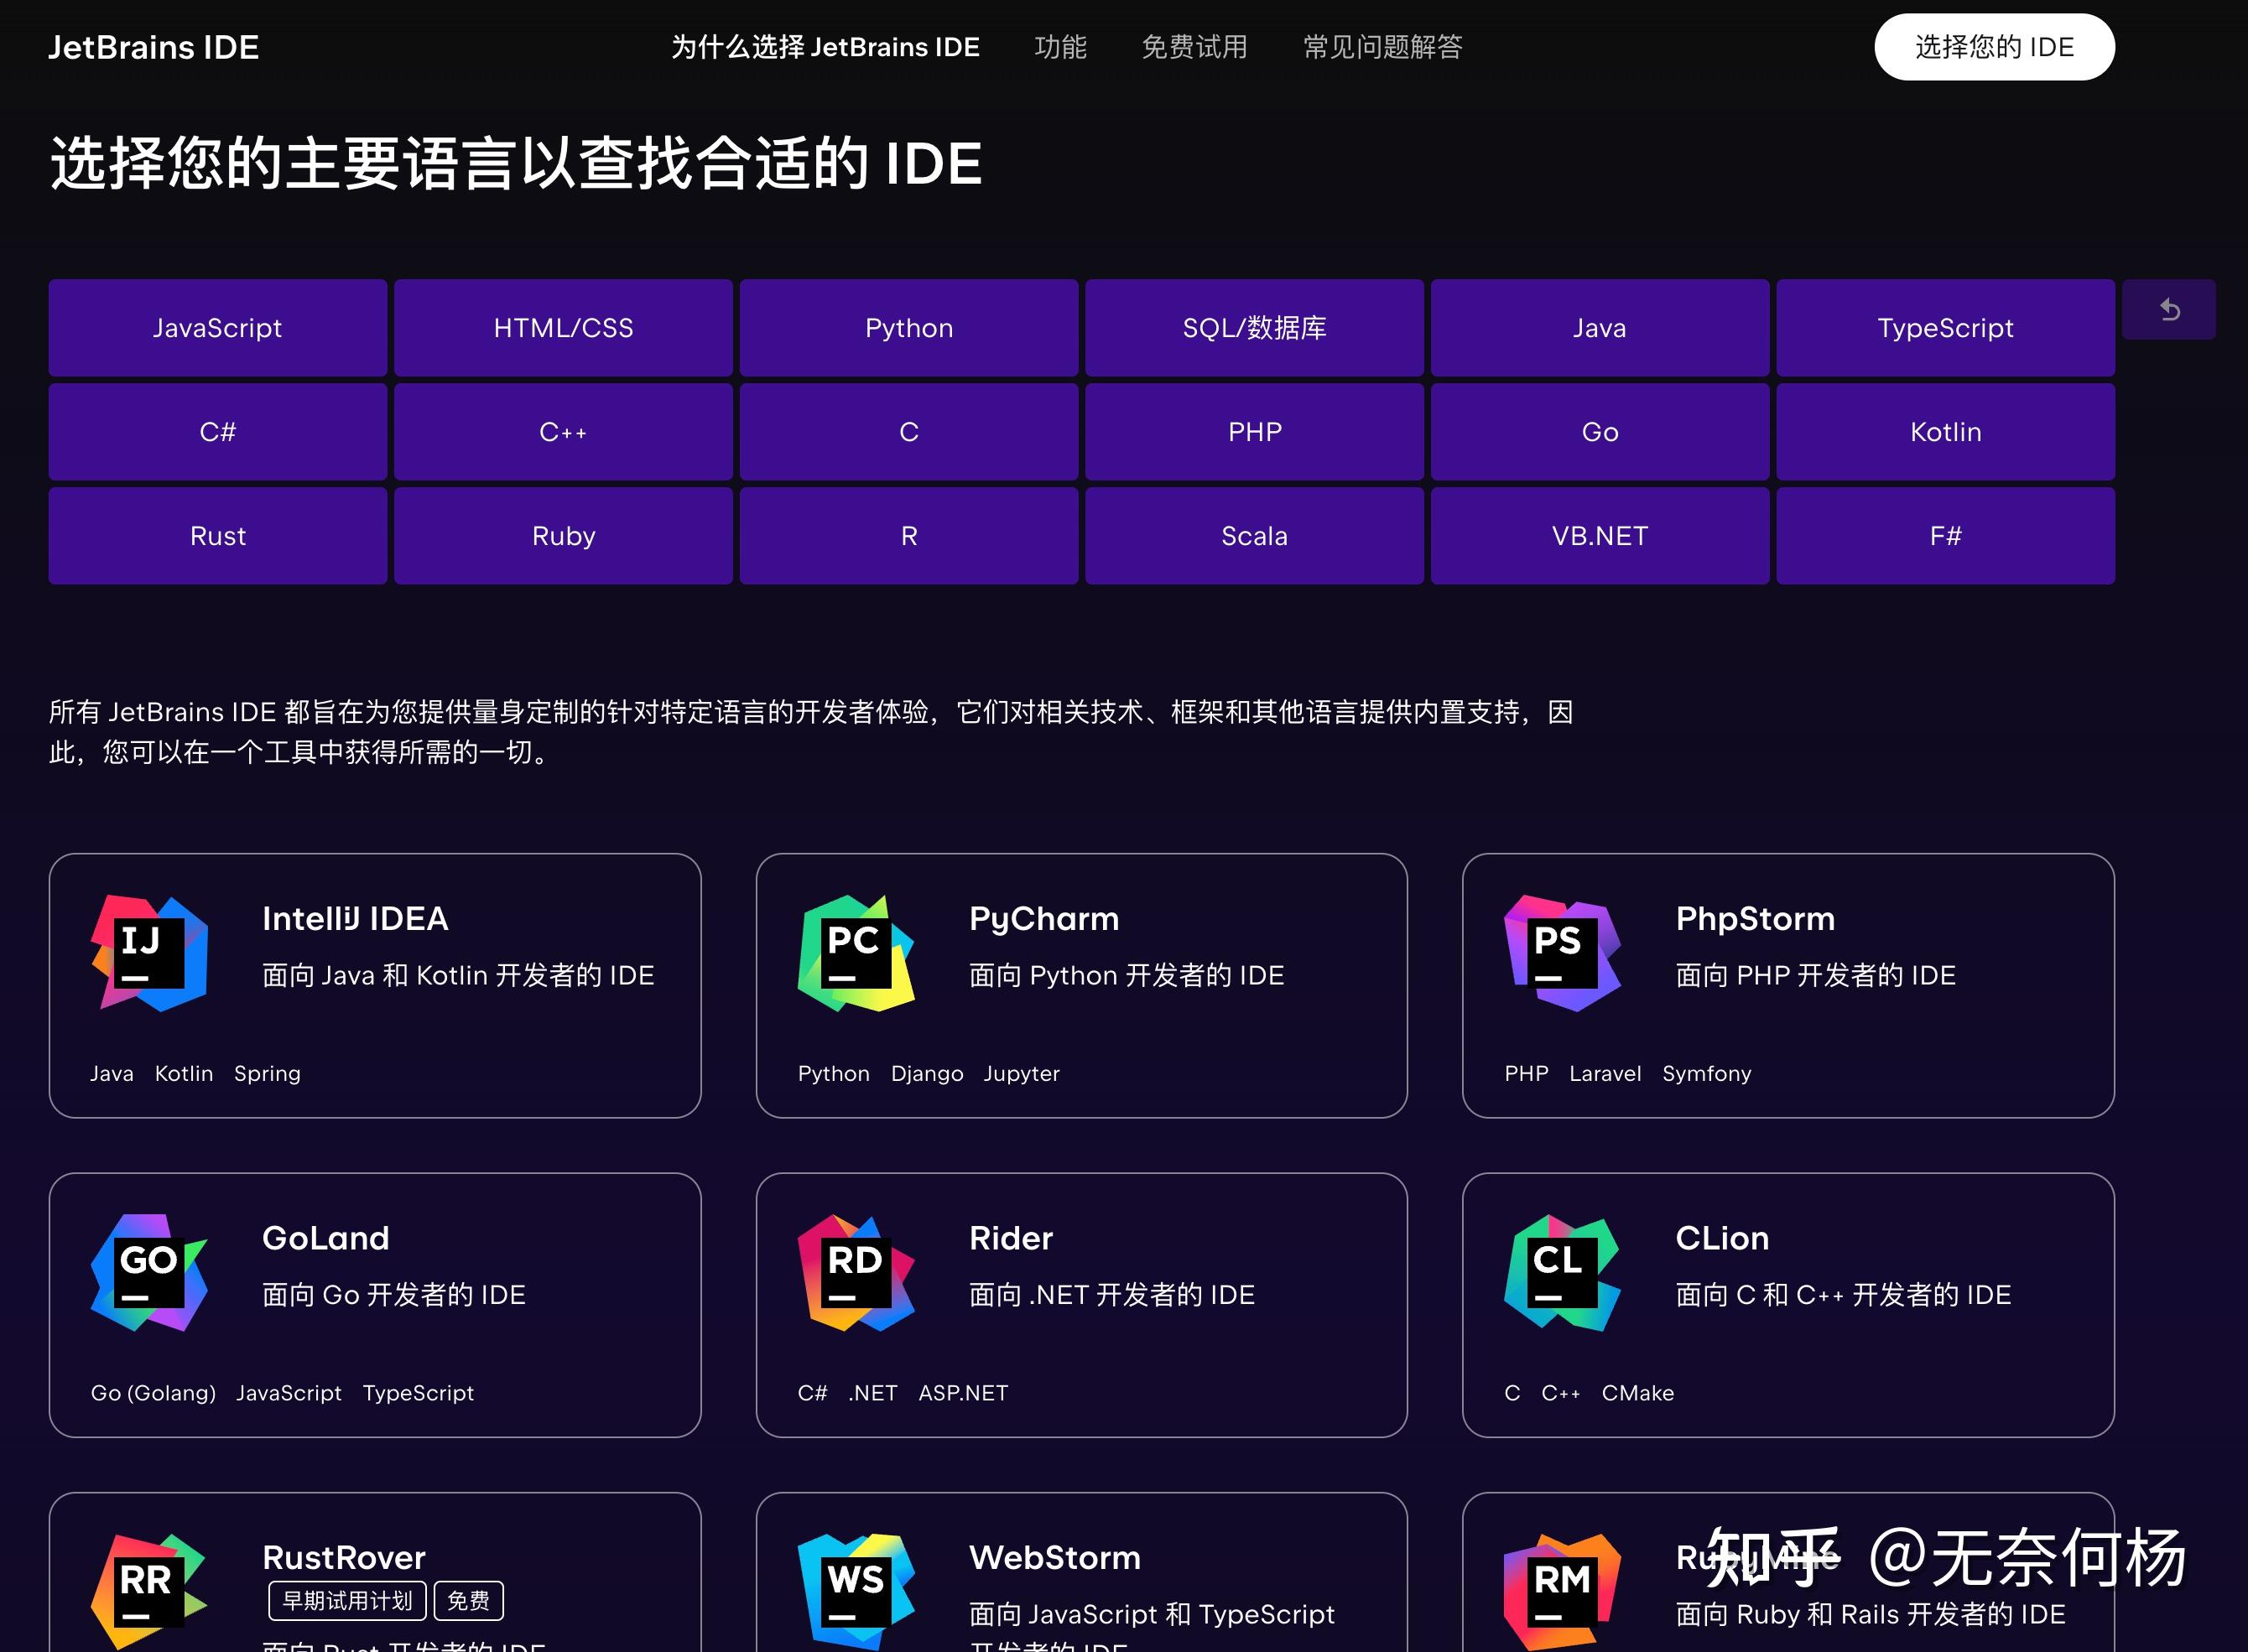Open the 常见问题解答 navigation item
The image size is (2248, 1652).
pyautogui.click(x=1382, y=47)
